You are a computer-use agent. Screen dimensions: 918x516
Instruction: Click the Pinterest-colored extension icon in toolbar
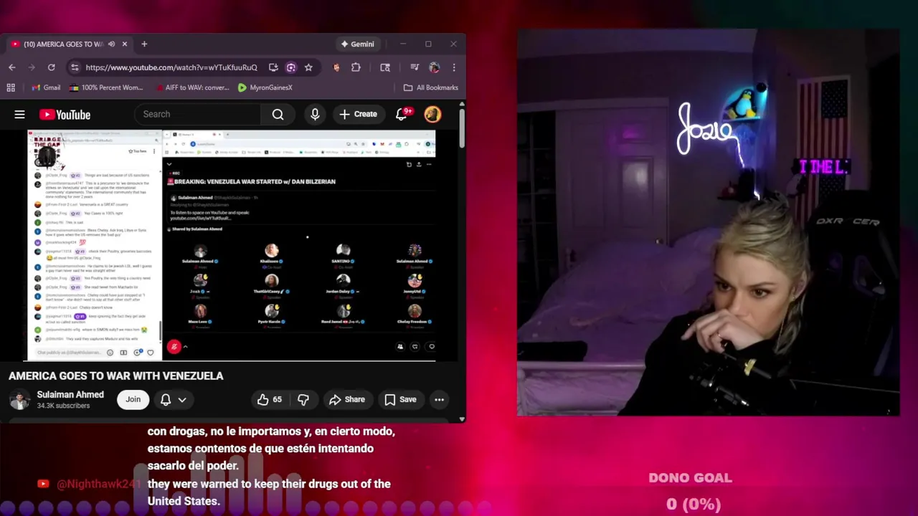[x=336, y=67]
